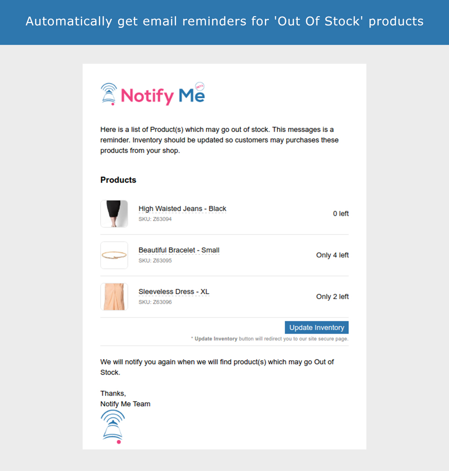Click the Products section heading
The image size is (449, 471).
tap(118, 180)
